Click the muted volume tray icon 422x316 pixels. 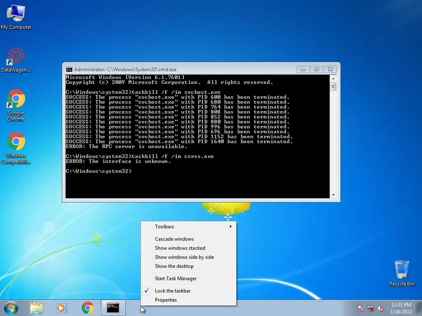tap(380, 308)
